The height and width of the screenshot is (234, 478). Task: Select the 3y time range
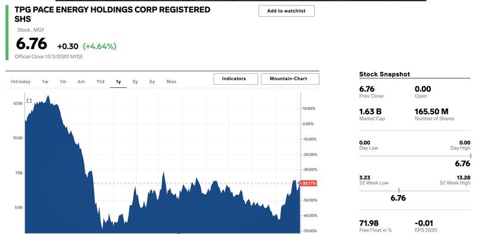136,81
